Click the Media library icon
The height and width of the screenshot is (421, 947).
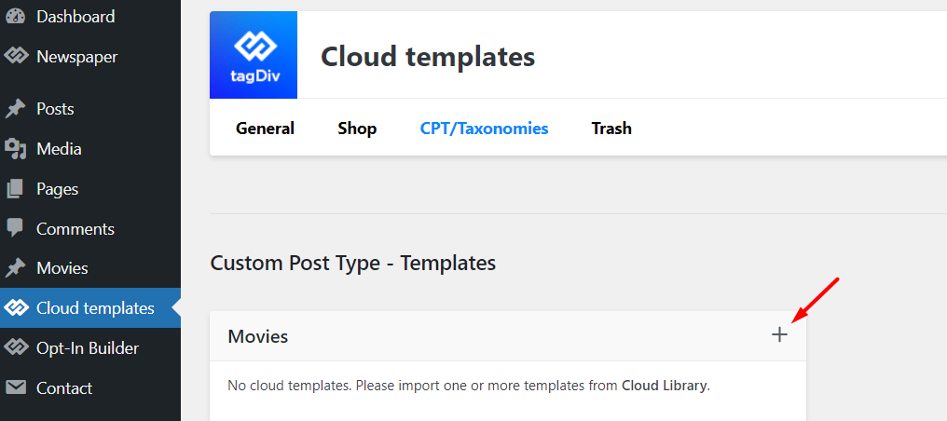click(x=16, y=149)
